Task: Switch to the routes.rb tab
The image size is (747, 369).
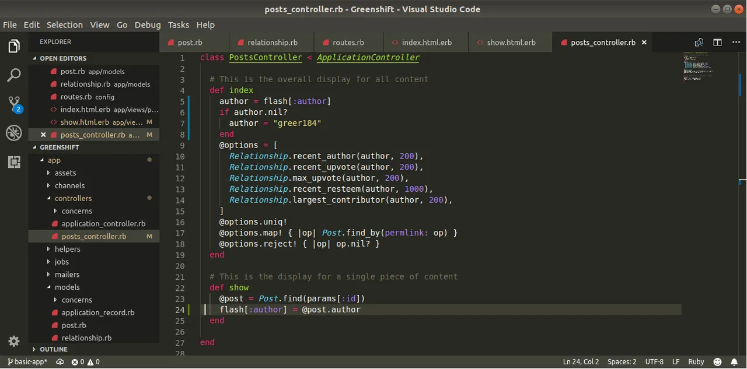Action: (348, 43)
